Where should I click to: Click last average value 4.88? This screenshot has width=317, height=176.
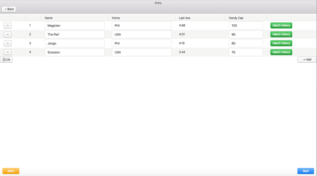(x=182, y=25)
